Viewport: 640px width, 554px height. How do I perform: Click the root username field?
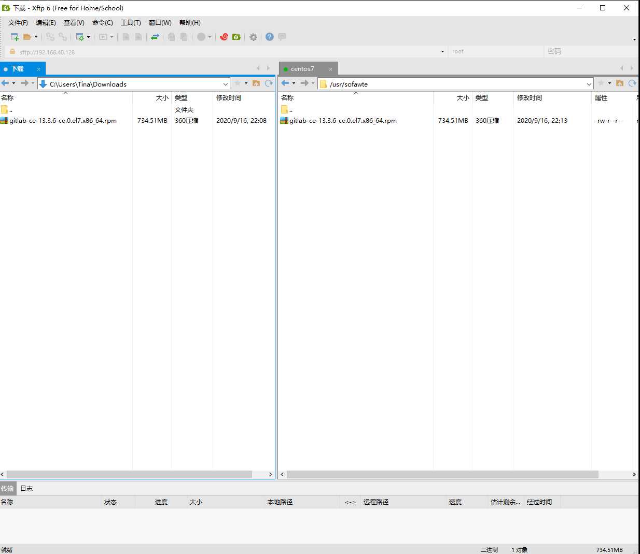(x=496, y=52)
